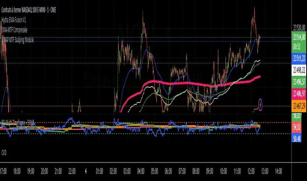The image size is (307, 181).
Task: Click the 08:00 time axis label
Action: (x=196, y=171)
